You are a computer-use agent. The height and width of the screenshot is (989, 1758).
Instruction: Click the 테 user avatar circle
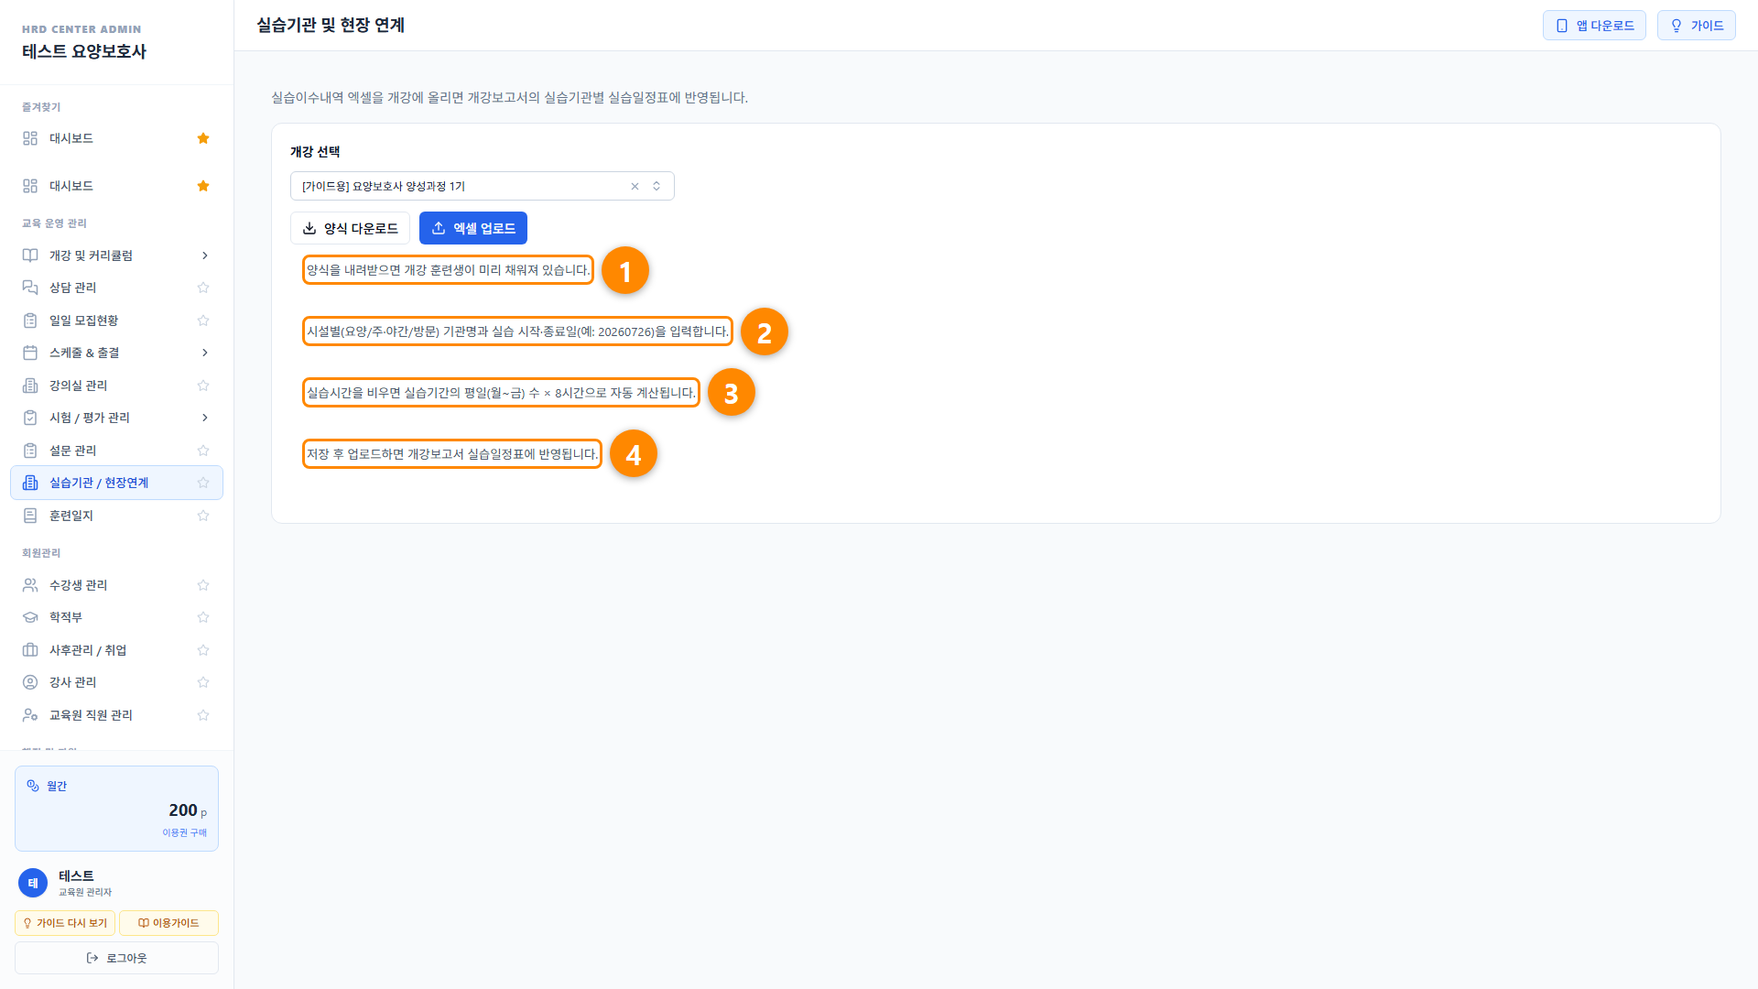click(x=33, y=883)
